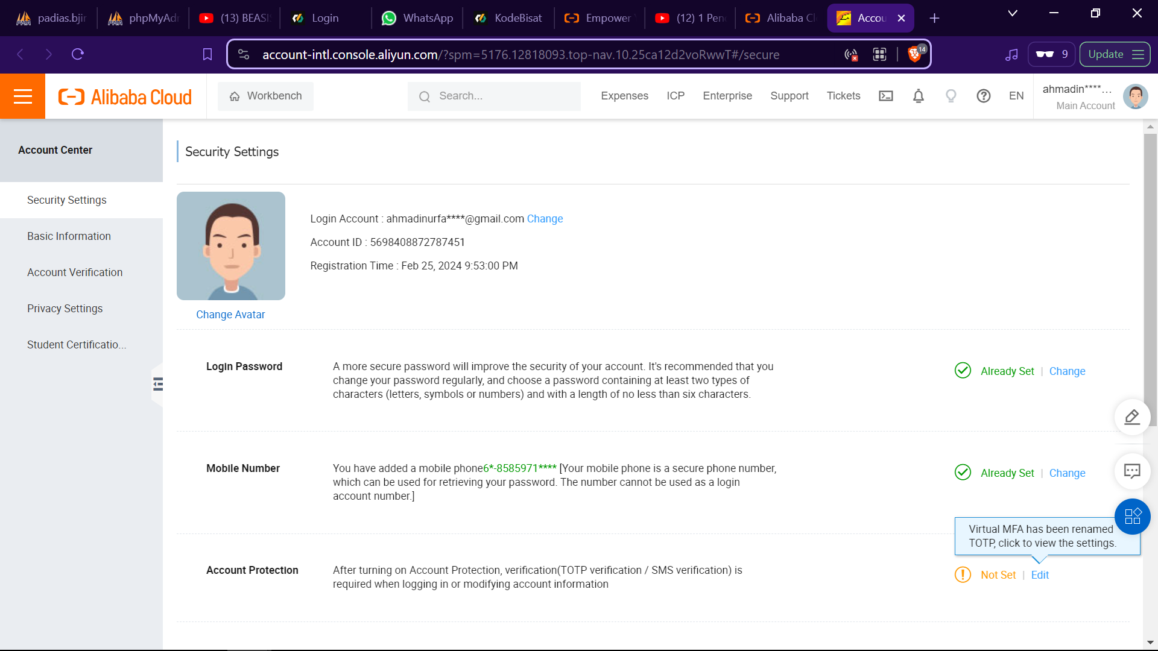Click the blue apps grid floating button
The width and height of the screenshot is (1158, 651).
click(x=1132, y=517)
